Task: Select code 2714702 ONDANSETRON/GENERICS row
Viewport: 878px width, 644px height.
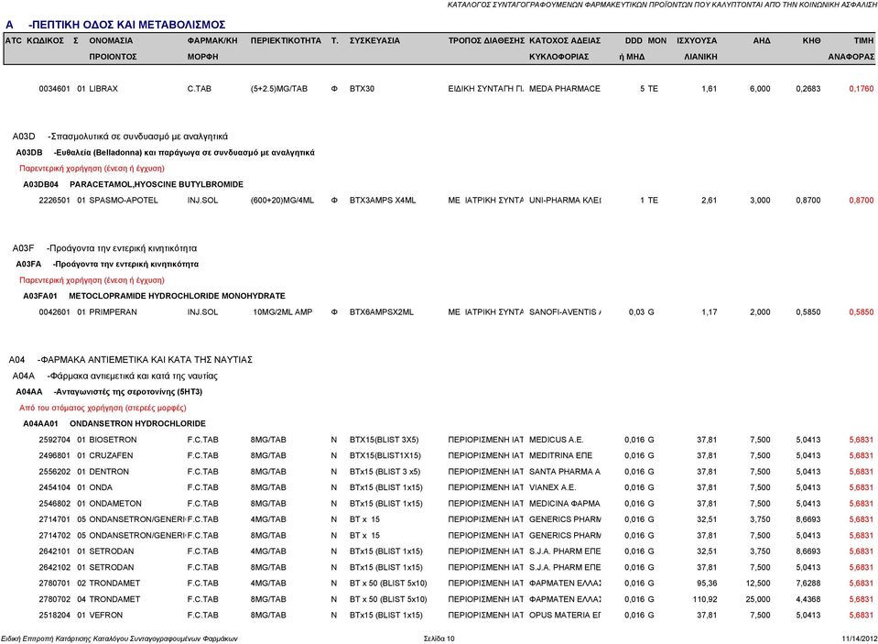Action: tap(54, 536)
